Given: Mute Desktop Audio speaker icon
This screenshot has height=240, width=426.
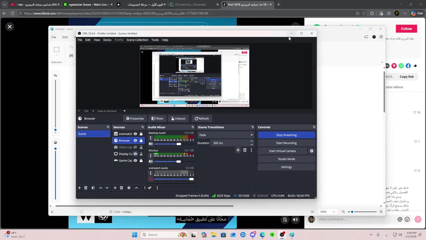Looking at the screenshot, I should (150, 144).
